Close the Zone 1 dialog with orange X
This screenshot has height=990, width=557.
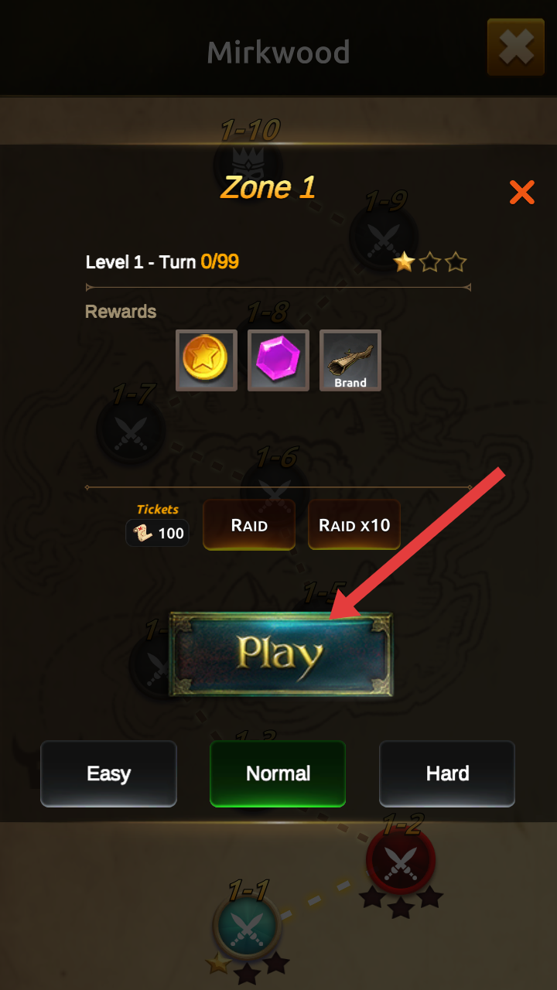click(x=522, y=192)
